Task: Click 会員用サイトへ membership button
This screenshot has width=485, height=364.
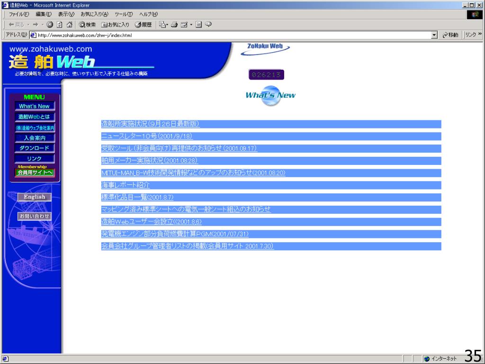Action: pos(35,173)
